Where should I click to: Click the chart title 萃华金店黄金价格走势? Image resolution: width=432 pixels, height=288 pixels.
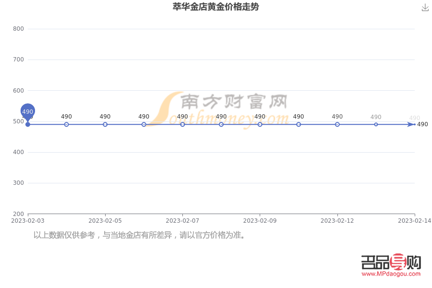click(x=216, y=7)
